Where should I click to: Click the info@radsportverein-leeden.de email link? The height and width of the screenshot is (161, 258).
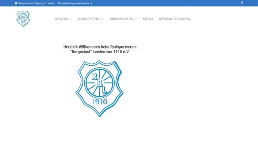[x=77, y=3]
